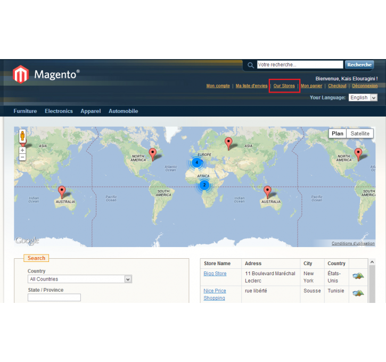The height and width of the screenshot is (362, 386).
Task: Open the Mon panier link
Action: click(311, 86)
